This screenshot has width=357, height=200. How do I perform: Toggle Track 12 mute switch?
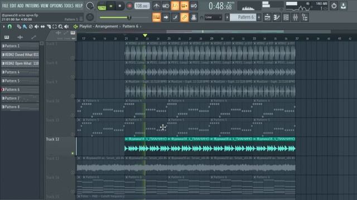73,153
